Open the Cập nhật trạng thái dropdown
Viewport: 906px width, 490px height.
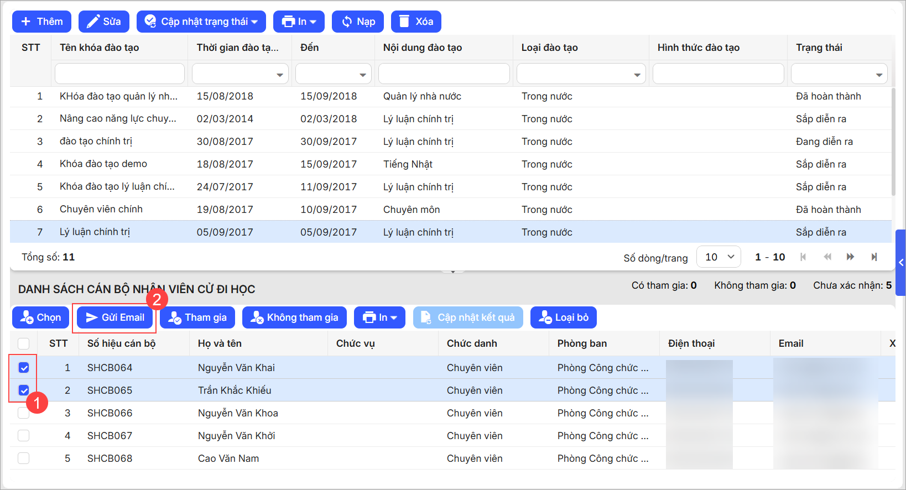(x=201, y=22)
